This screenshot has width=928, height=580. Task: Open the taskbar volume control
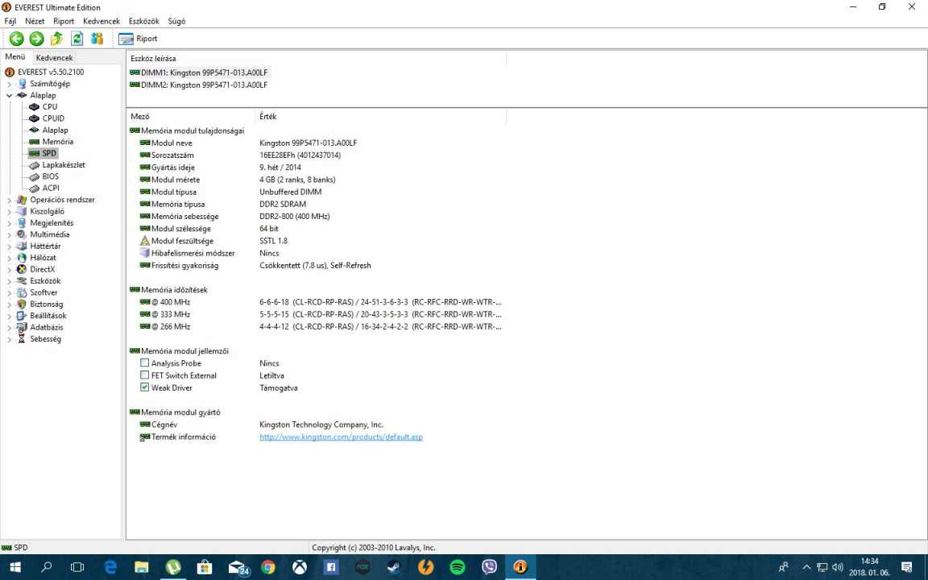[x=837, y=568]
